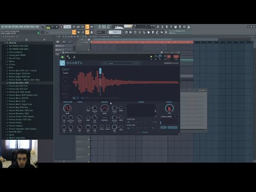The width and height of the screenshot is (256, 192).
Task: Click the Quanta output level knob
Action: click(169, 108)
